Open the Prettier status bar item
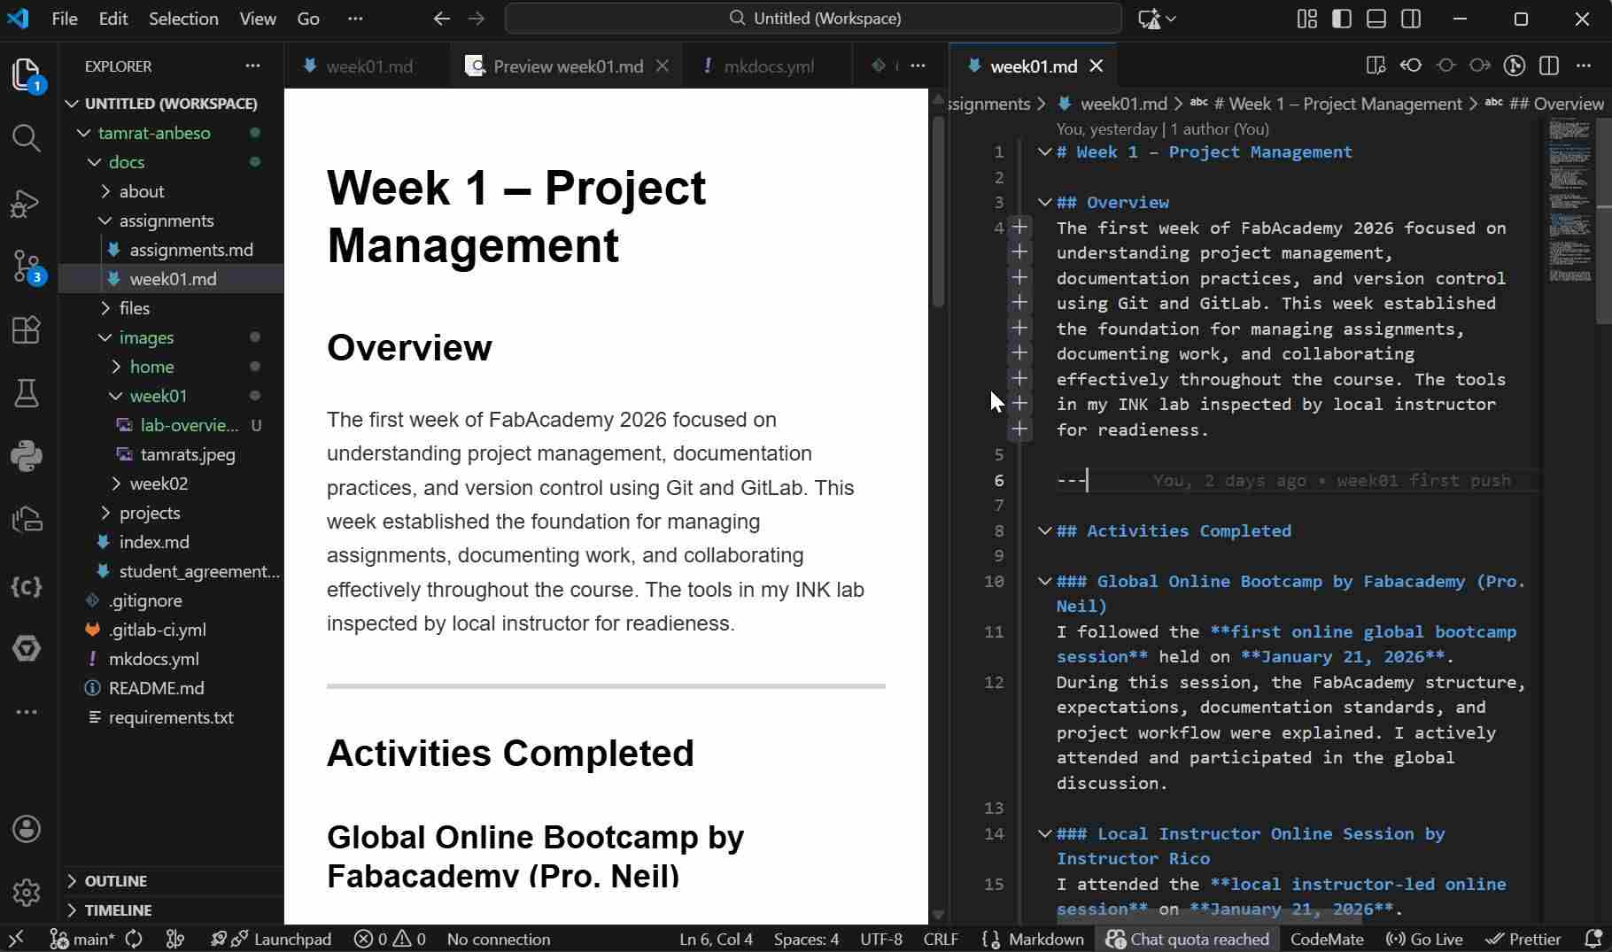The height and width of the screenshot is (952, 1612). (x=1523, y=939)
